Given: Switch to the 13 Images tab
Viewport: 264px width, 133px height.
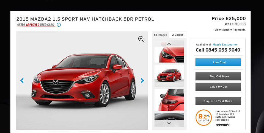Looking at the screenshot, I should 160,35.
